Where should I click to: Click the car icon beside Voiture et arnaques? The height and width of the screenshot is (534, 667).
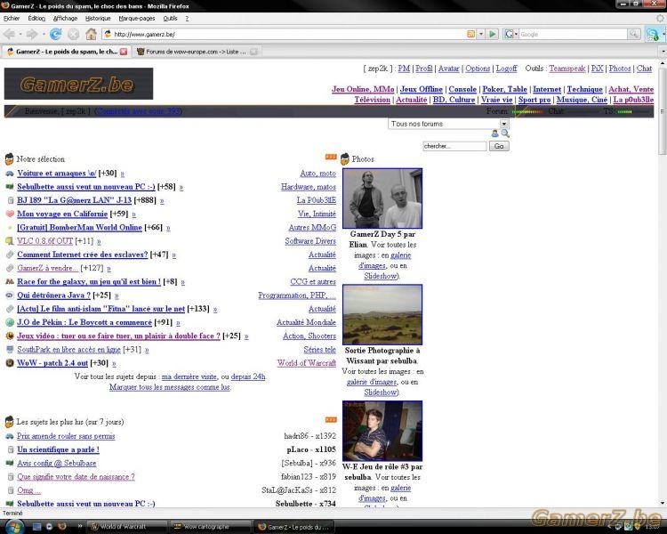[10, 174]
